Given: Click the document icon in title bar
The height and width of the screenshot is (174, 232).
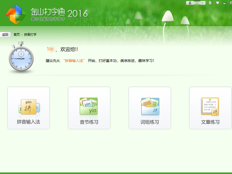Looking at the screenshot, I should tap(210, 3).
